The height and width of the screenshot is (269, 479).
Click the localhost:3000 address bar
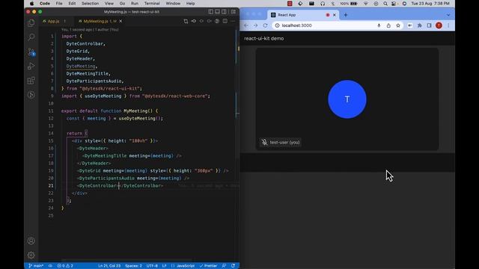point(338,25)
